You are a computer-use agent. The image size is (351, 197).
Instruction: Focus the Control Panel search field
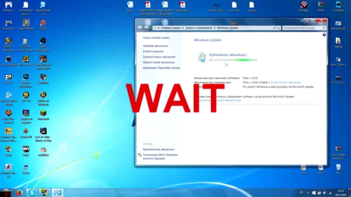click(304, 28)
